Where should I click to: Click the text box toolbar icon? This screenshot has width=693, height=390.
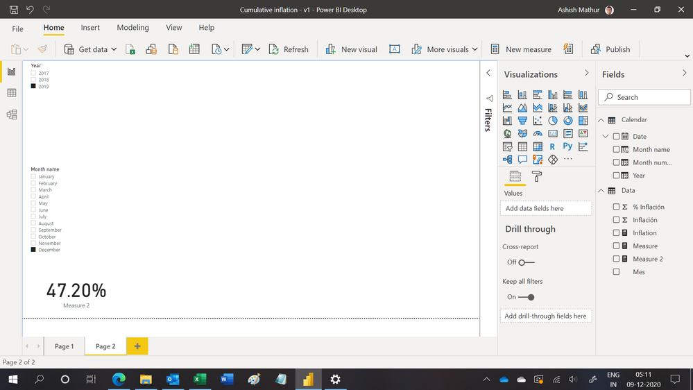[x=395, y=49]
